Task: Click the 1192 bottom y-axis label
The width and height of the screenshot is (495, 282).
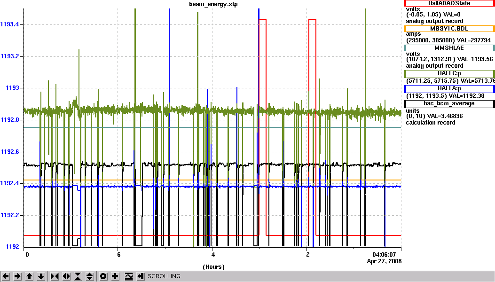Action: click(12, 247)
